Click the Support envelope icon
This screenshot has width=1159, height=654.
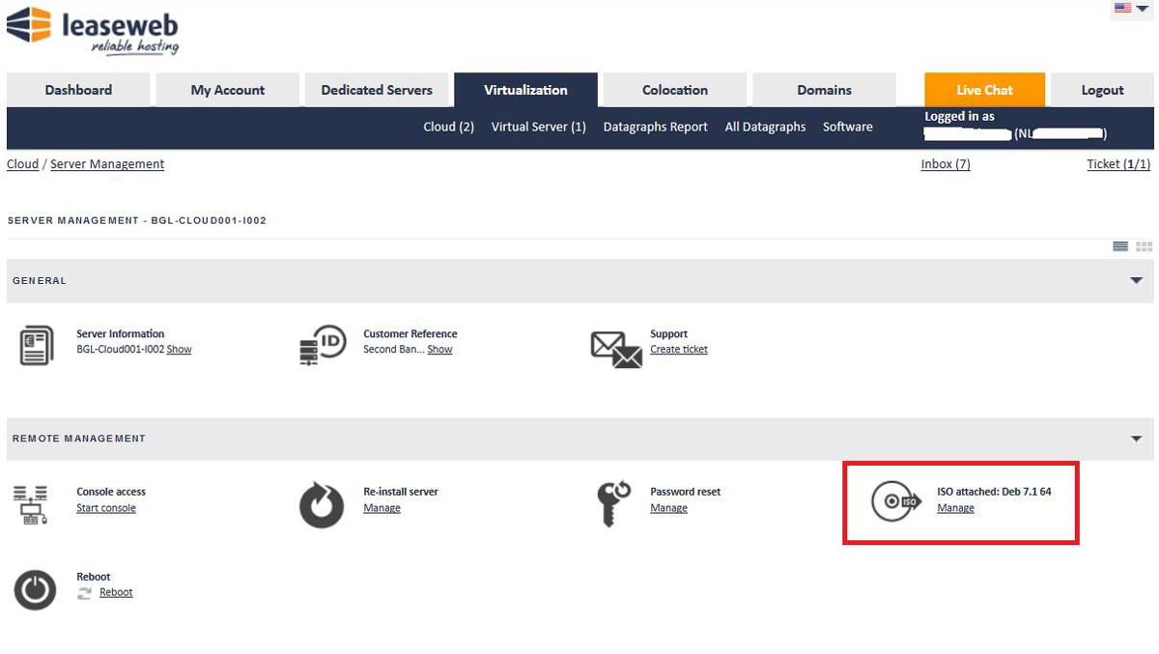click(x=615, y=349)
